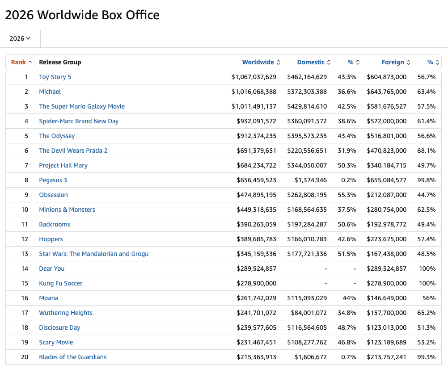Click the 2026 Worldwide Box Office heading
This screenshot has width=448, height=365.
coord(82,15)
